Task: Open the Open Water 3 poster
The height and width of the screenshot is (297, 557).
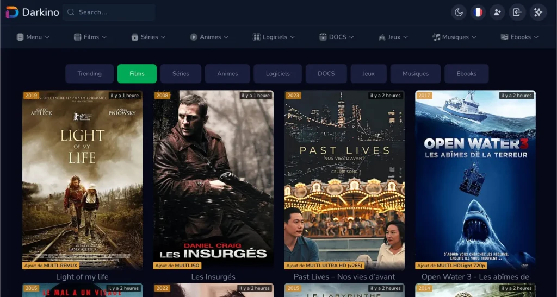Action: [475, 180]
